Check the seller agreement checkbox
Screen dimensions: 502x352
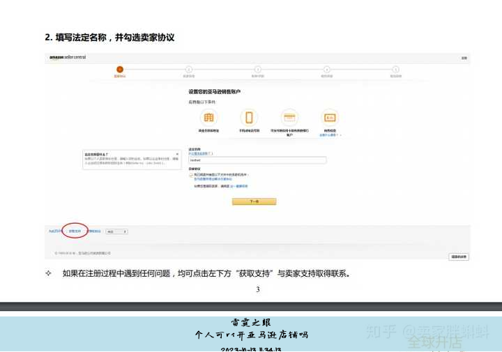pos(190,175)
